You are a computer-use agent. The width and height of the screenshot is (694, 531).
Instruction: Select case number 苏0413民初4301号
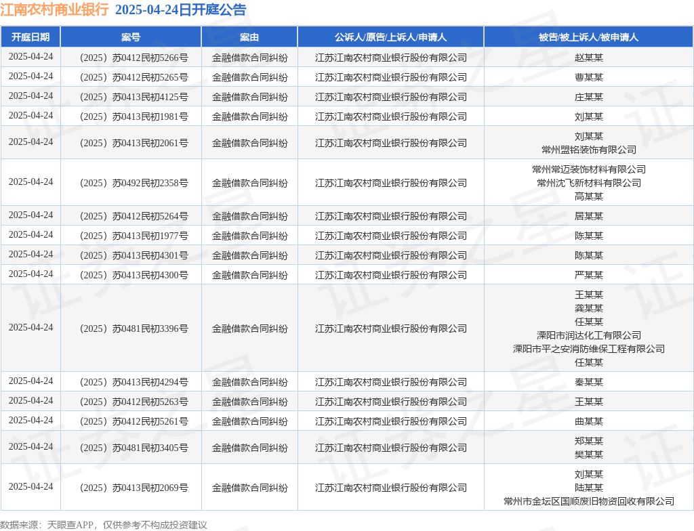[x=134, y=255]
